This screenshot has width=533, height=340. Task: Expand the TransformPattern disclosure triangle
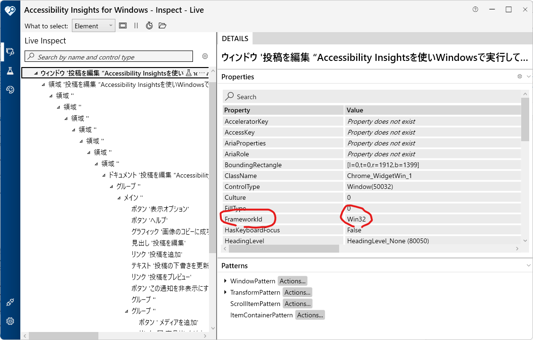click(x=226, y=292)
